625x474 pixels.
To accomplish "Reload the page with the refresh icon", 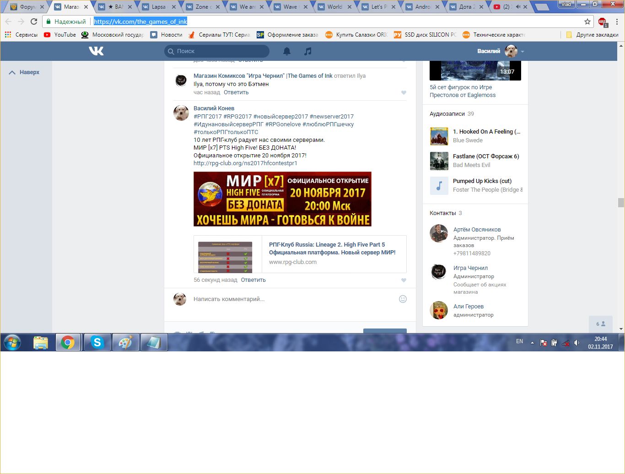I will (x=34, y=22).
